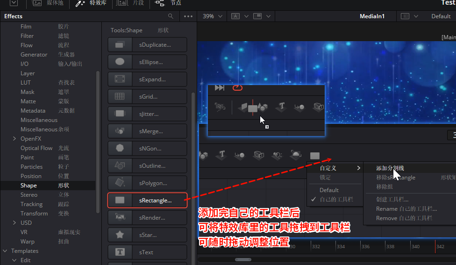Click the Effects search magnifier icon
456x265 pixels.
pyautogui.click(x=171, y=16)
